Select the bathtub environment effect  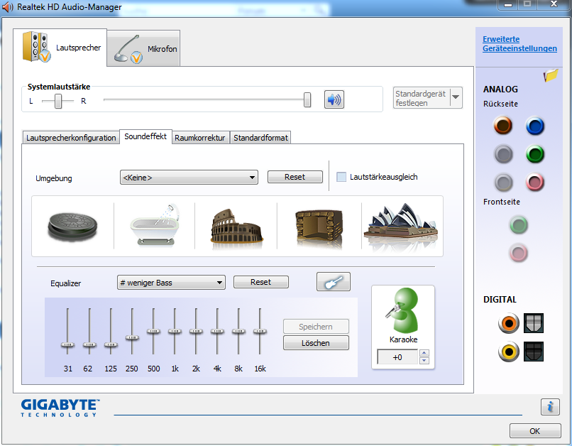coord(155,225)
